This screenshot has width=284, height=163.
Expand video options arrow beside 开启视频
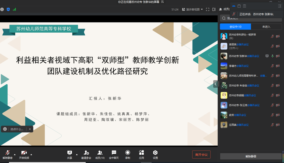pos(31,155)
